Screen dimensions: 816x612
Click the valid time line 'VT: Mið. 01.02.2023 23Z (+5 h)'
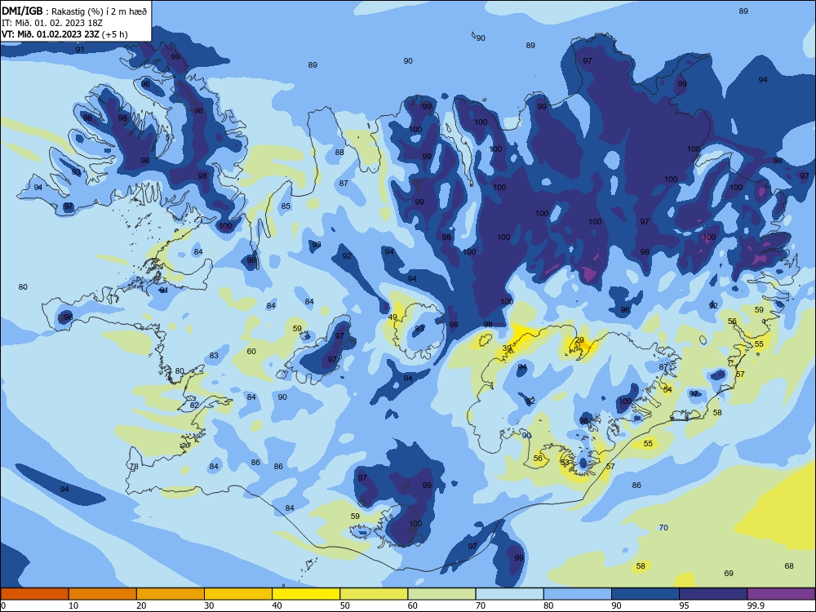[64, 34]
